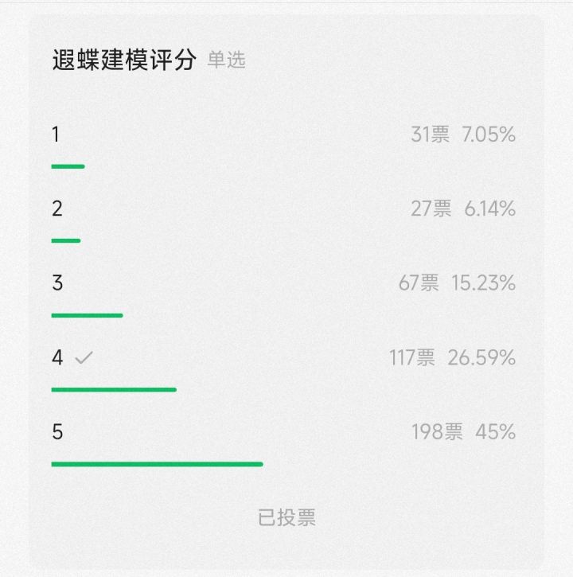The width and height of the screenshot is (573, 577).
Task: Select poll option 1
Action: (x=56, y=135)
